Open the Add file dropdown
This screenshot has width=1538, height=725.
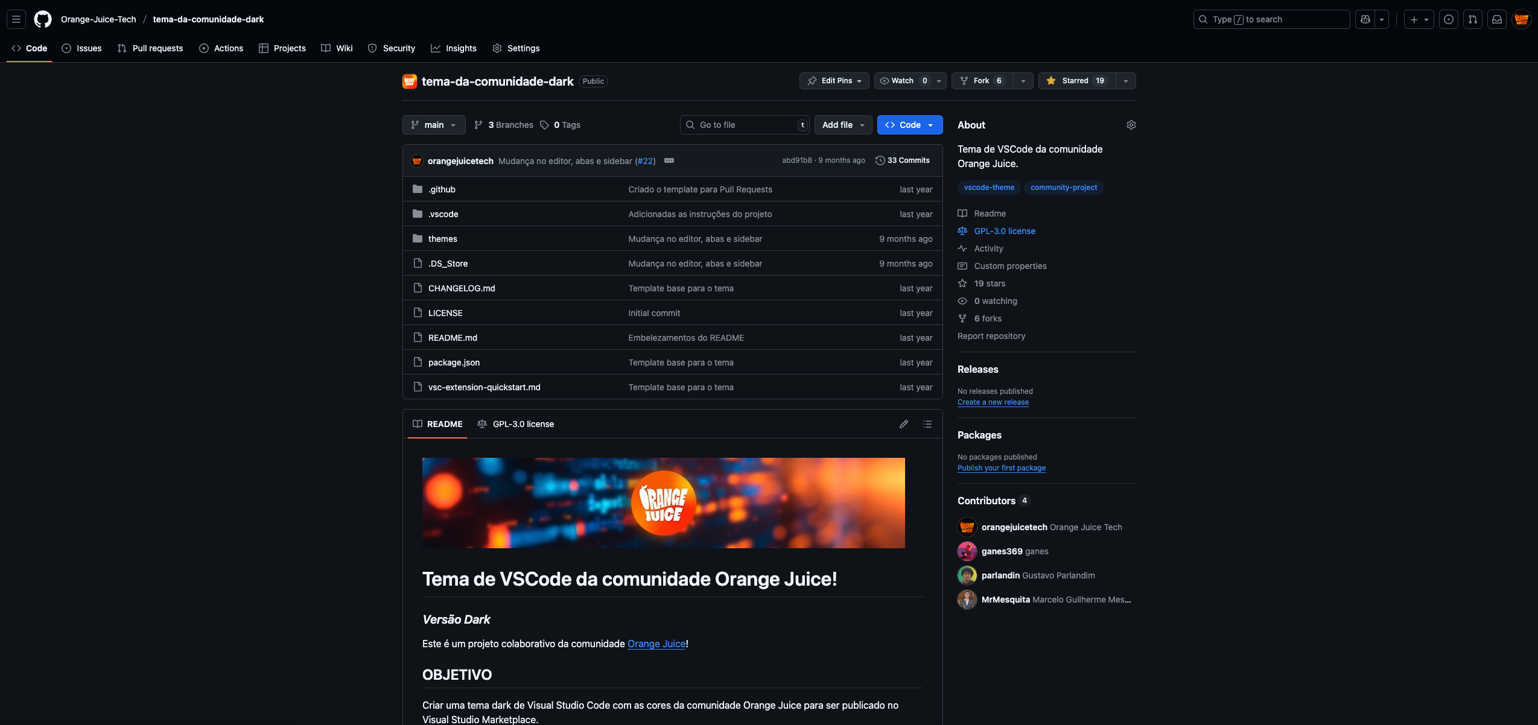843,125
